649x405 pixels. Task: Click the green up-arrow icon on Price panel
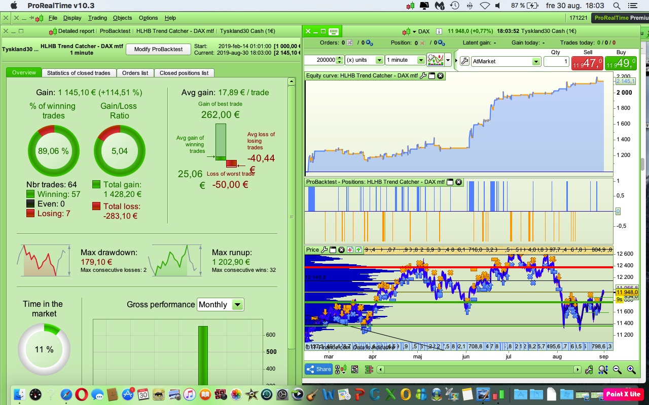358,250
